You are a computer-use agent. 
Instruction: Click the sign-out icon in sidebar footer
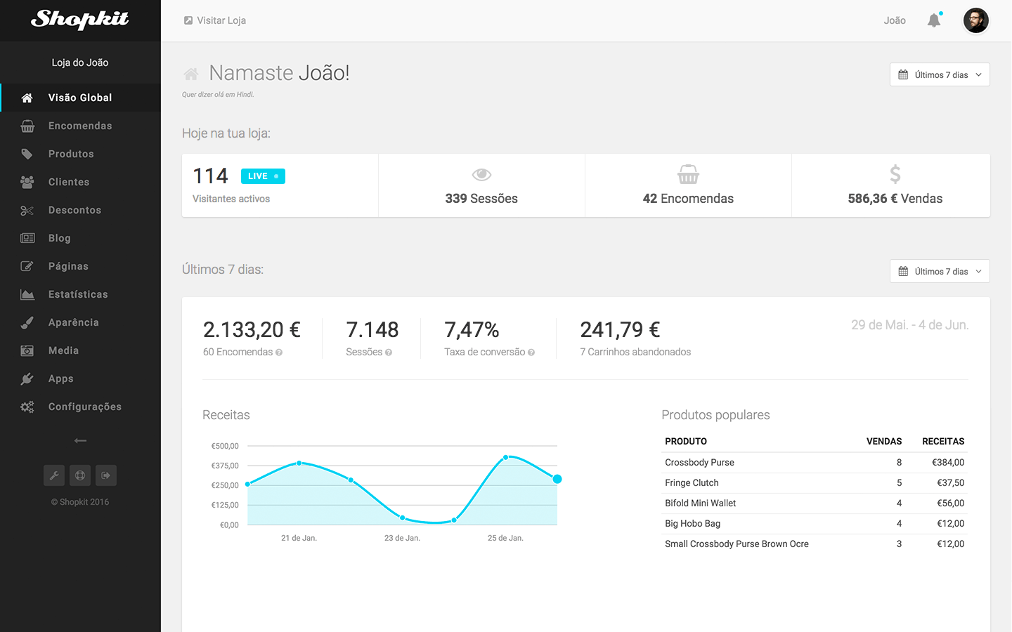click(x=105, y=475)
